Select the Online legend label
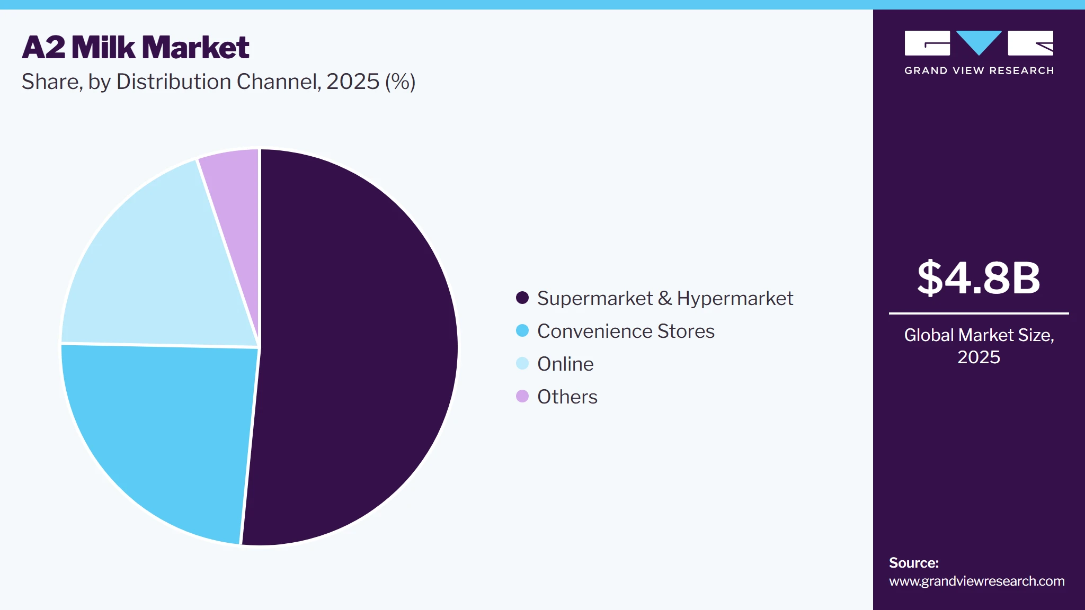The width and height of the screenshot is (1085, 610). pyautogui.click(x=565, y=364)
